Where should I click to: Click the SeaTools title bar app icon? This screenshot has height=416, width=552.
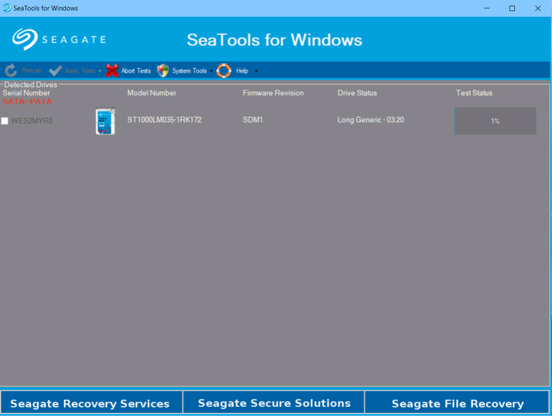coord(6,8)
